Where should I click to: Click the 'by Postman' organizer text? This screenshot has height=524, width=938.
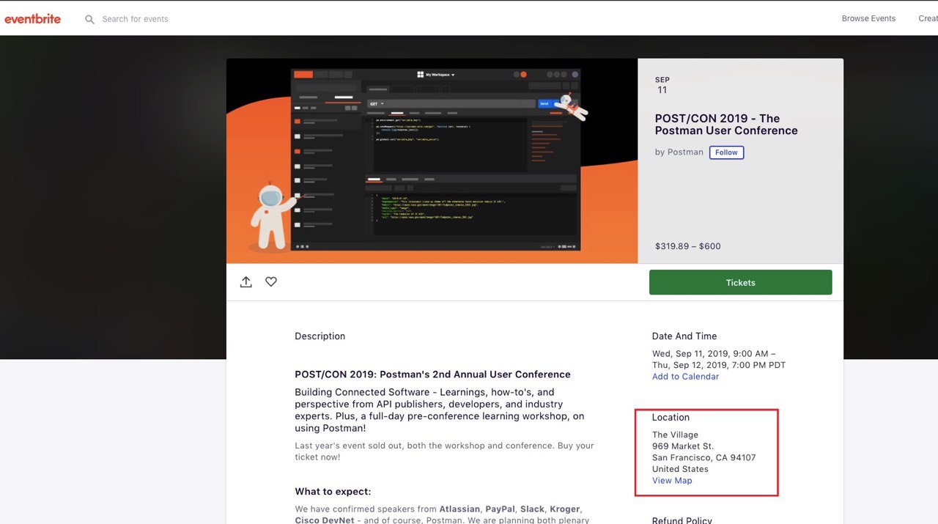(679, 152)
